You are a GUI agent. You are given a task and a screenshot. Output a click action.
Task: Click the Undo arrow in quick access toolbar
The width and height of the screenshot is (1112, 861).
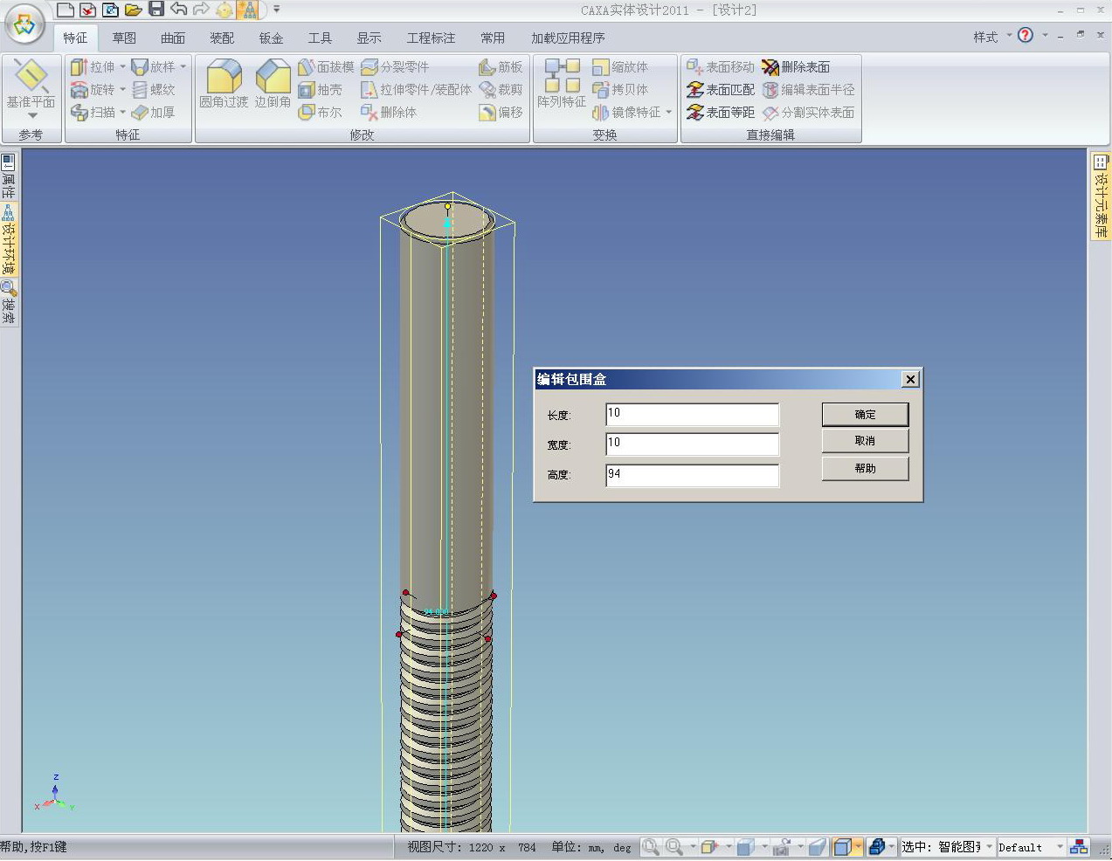(179, 10)
